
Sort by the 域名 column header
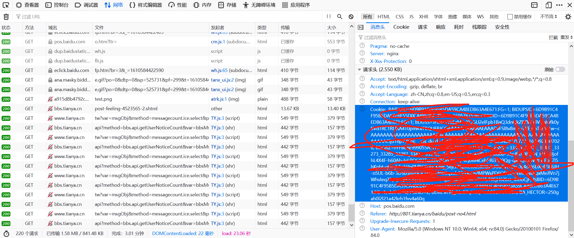69,27
